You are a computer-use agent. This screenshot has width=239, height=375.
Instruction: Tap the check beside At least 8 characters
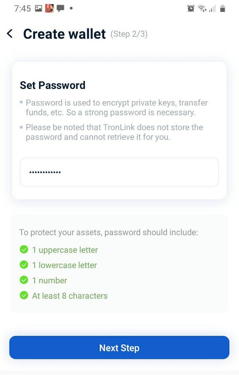pyautogui.click(x=24, y=295)
